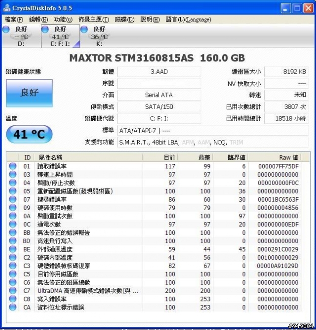Click the status orb for row CA 資料位址標示錯誤
This screenshot has height=330, width=316.
tap(13, 307)
